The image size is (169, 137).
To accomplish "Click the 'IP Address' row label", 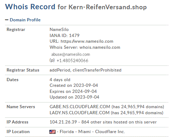I will (x=17, y=122).
